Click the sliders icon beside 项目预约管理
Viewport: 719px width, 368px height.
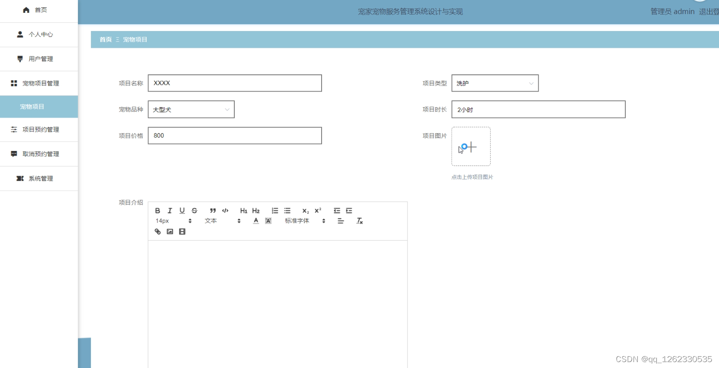pyautogui.click(x=14, y=130)
